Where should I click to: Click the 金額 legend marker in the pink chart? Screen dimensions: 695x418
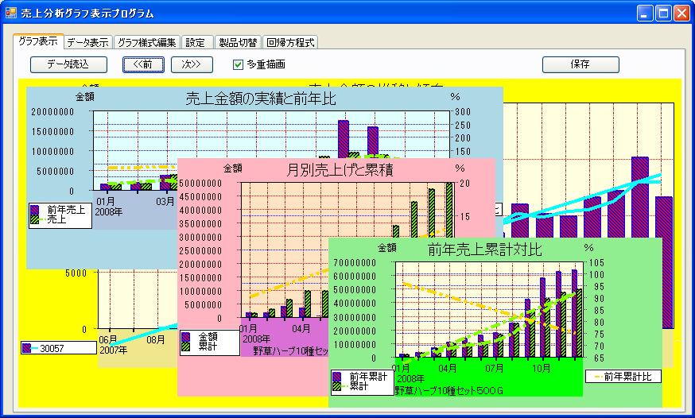(186, 337)
